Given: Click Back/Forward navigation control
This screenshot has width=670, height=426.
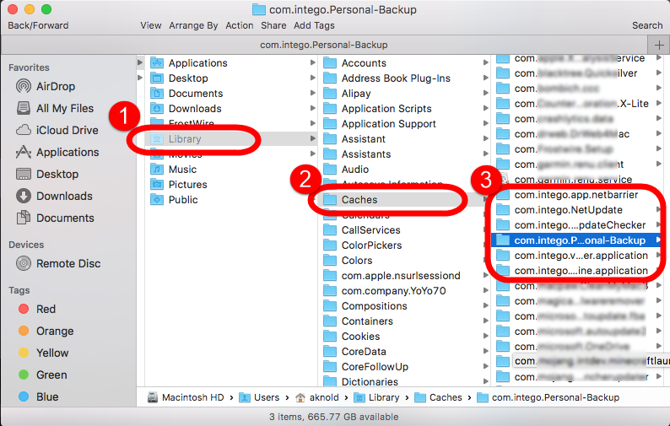Looking at the screenshot, I should (38, 25).
